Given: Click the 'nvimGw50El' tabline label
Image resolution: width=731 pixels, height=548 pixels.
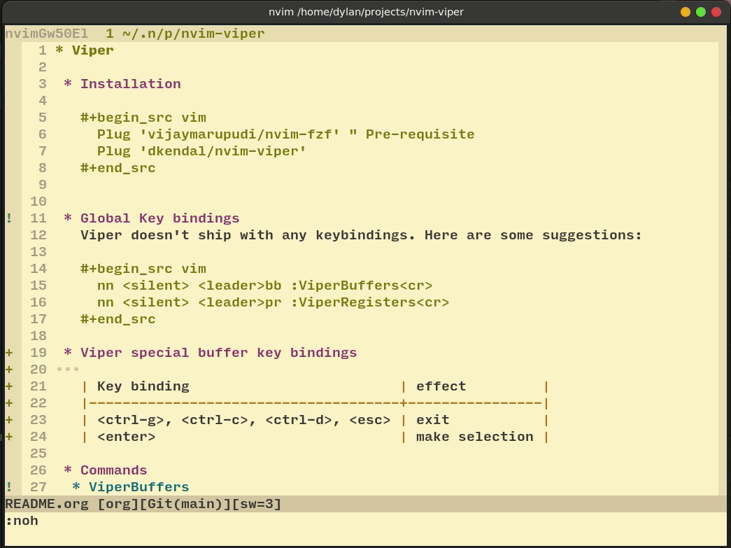Looking at the screenshot, I should click(x=47, y=34).
